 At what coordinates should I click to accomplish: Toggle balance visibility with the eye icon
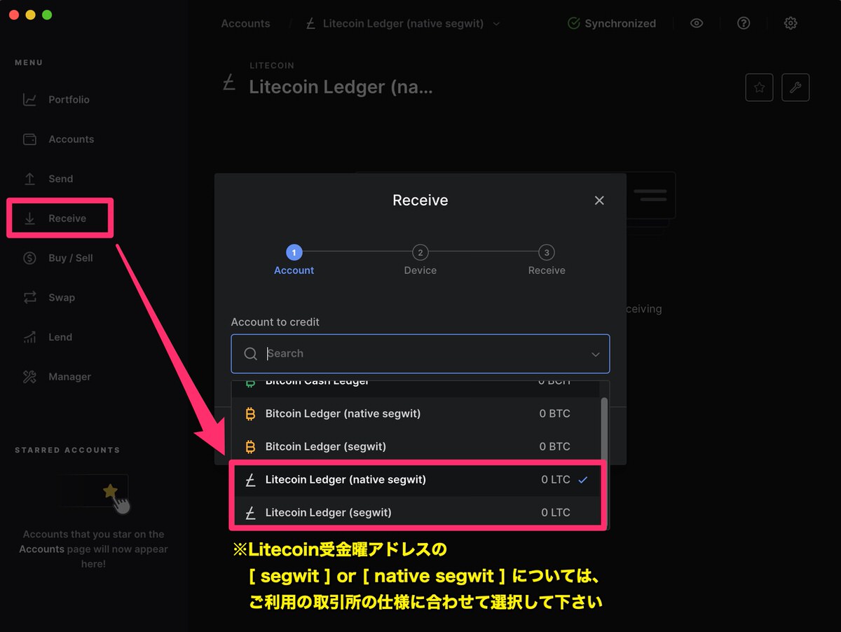point(697,23)
